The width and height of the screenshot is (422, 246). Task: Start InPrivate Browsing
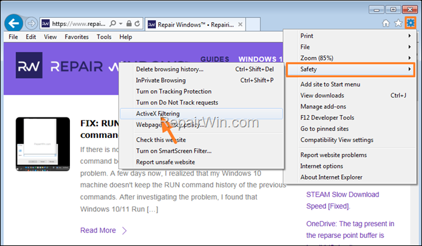tap(201, 80)
